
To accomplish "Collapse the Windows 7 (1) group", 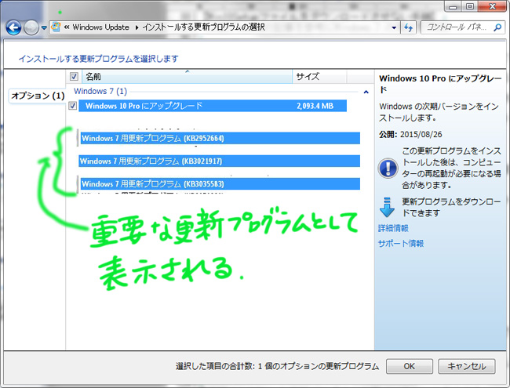I will pos(367,92).
